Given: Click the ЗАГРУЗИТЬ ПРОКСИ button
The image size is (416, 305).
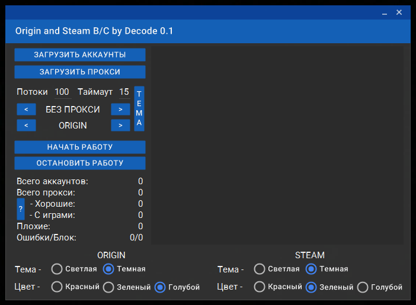Looking at the screenshot, I should (80, 72).
